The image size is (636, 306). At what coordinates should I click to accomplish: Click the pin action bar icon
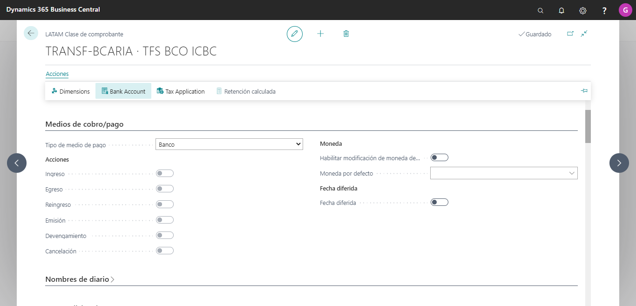584,91
